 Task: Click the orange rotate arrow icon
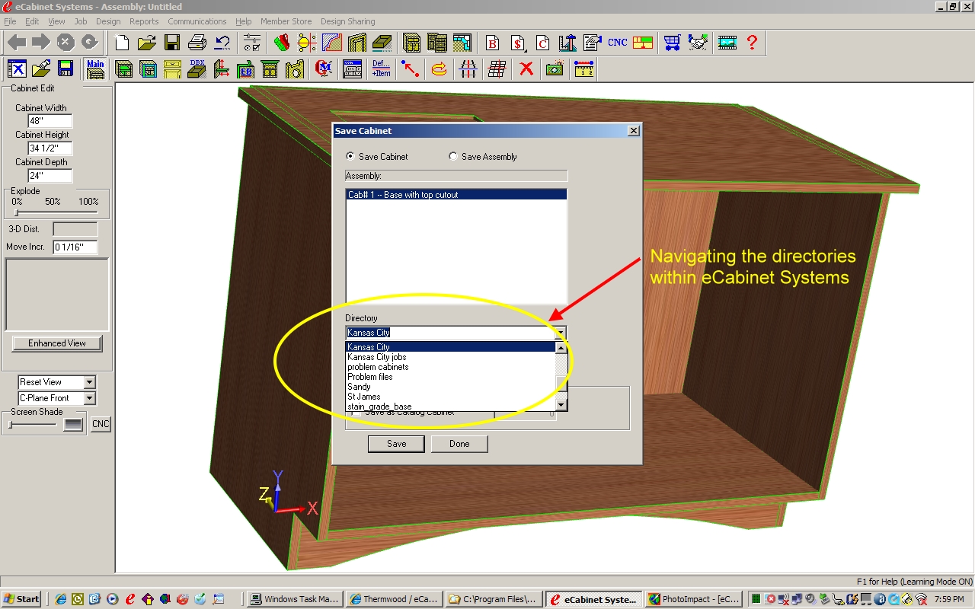click(x=440, y=69)
